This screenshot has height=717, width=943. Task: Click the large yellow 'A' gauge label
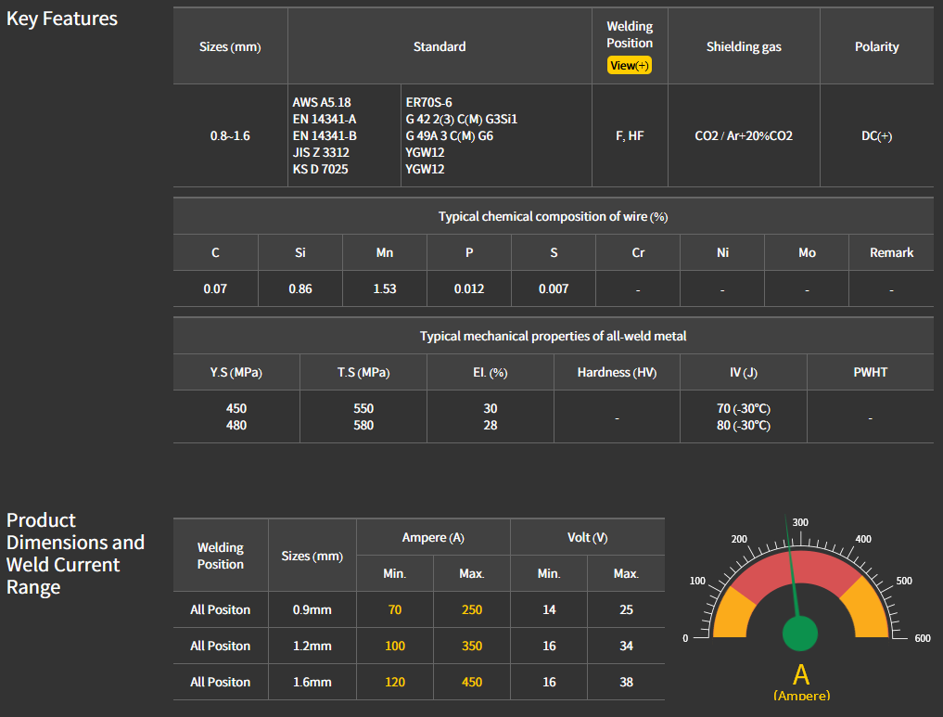click(801, 674)
